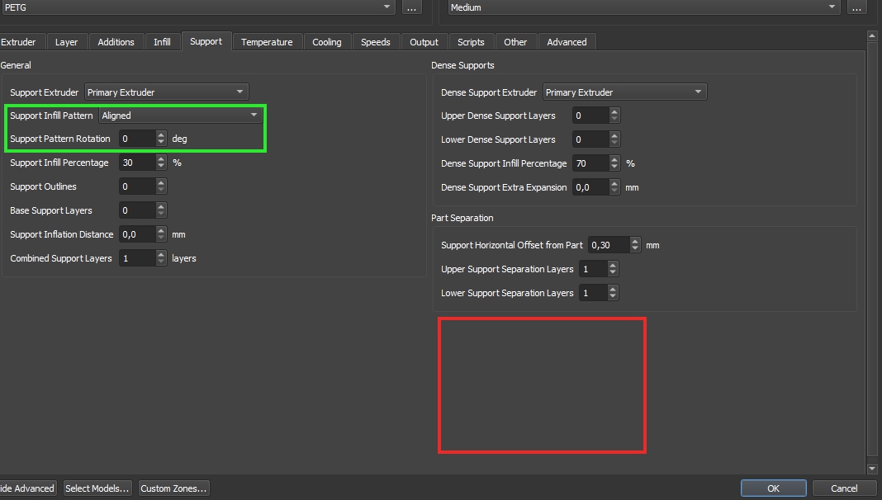
Task: Open the PETG material dropdown
Action: (198, 7)
